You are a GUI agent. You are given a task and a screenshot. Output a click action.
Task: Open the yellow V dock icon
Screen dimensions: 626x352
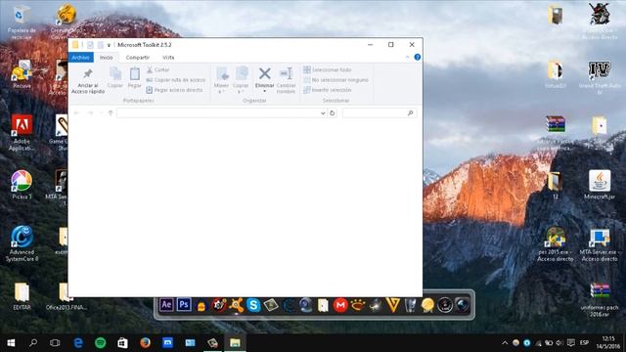[x=393, y=305]
